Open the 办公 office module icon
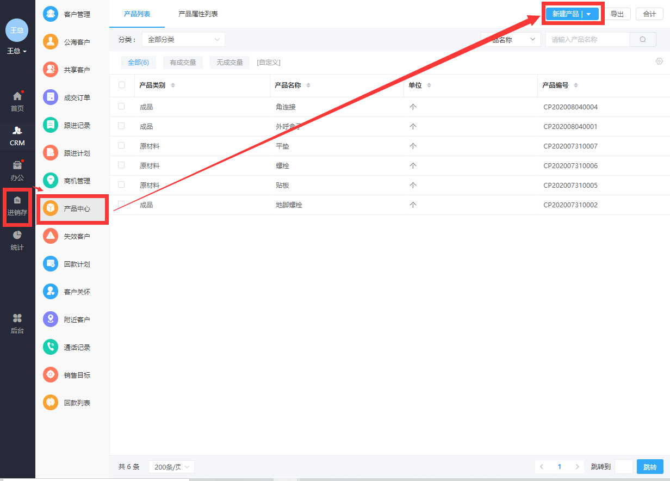 coord(17,165)
